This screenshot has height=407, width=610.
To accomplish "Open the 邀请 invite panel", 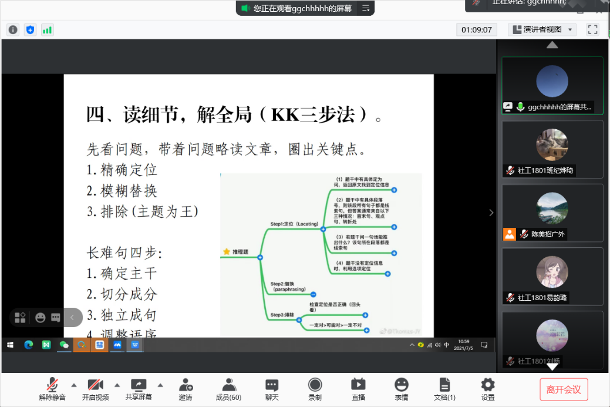I will click(x=186, y=389).
